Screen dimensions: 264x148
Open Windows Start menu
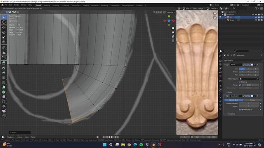105,145
